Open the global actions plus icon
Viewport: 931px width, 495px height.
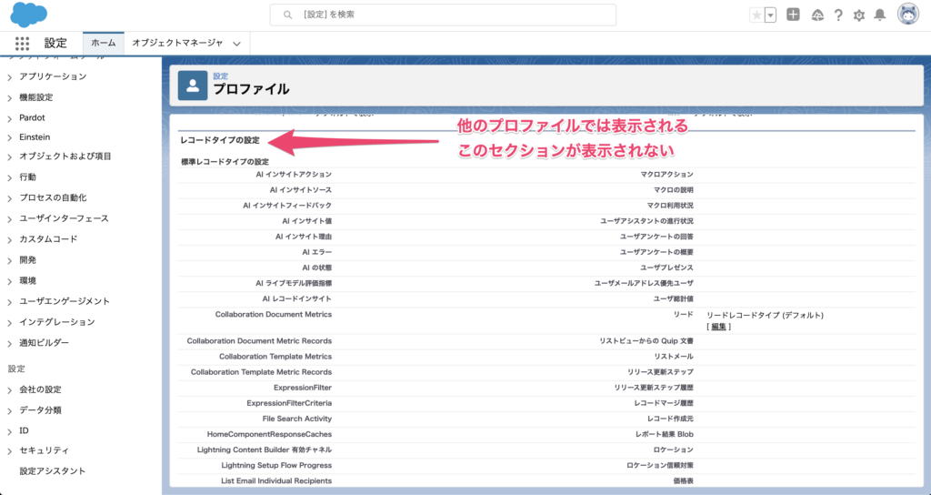[793, 15]
